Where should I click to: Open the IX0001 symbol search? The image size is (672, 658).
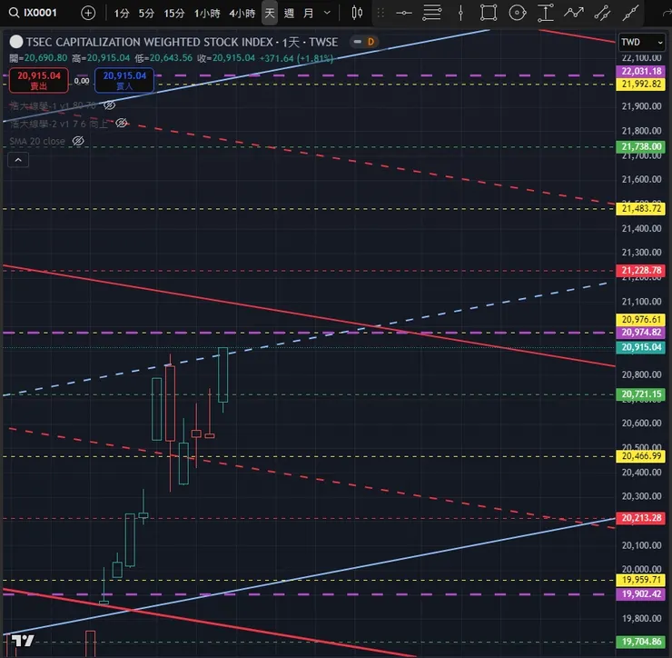pyautogui.click(x=34, y=13)
